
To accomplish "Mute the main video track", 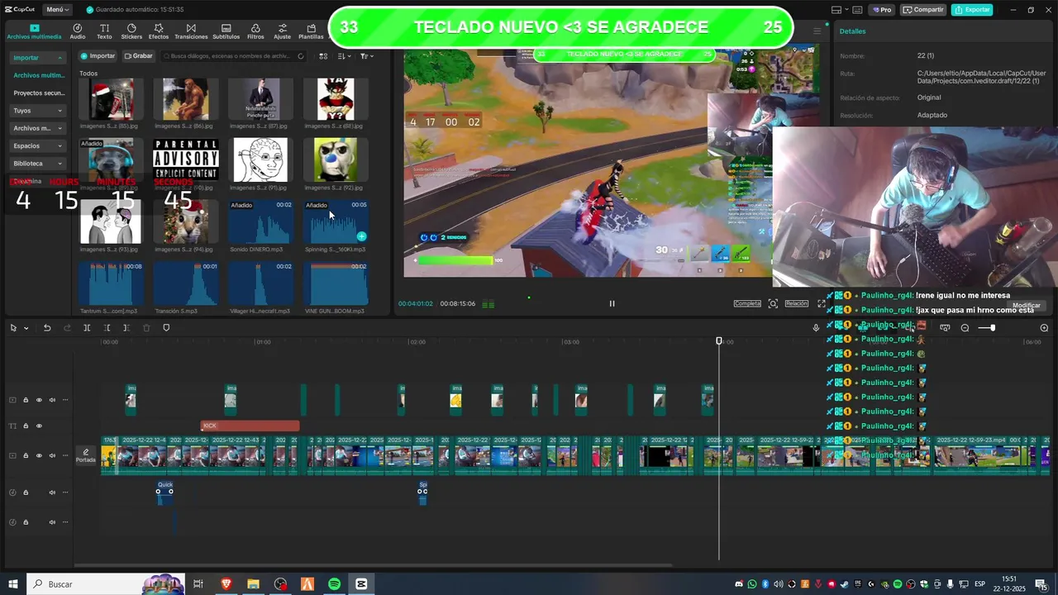I will tap(52, 456).
